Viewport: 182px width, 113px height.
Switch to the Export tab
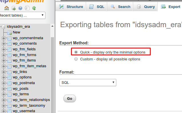[x=170, y=7]
